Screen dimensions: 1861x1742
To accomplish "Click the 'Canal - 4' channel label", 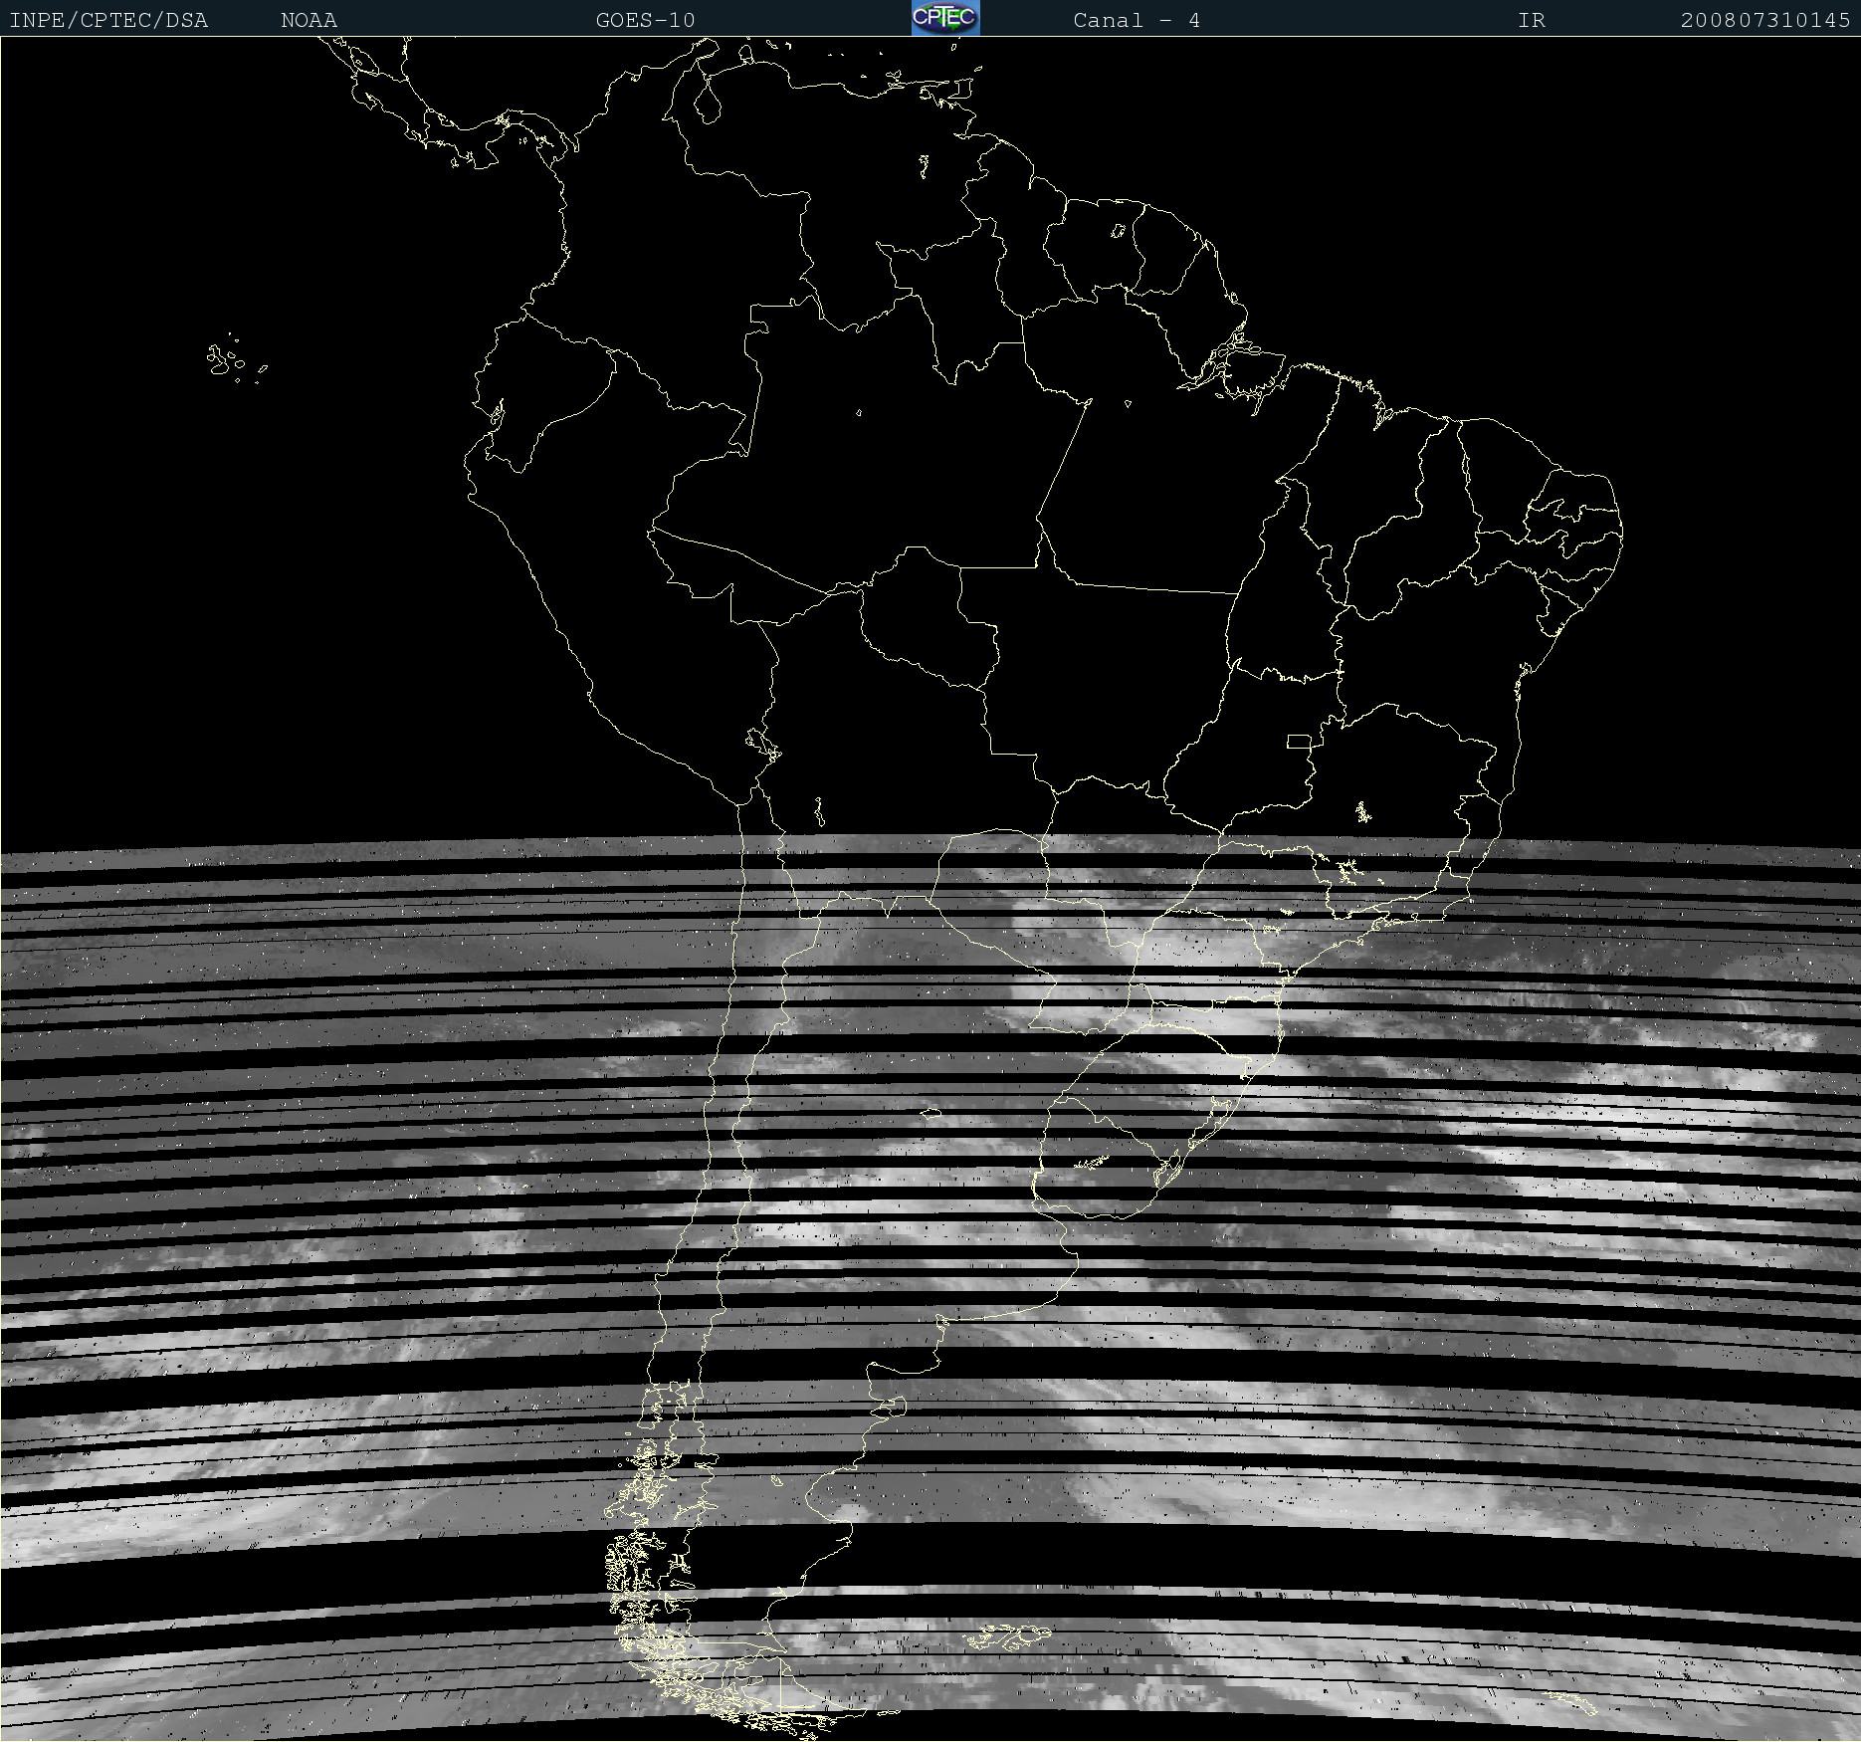I will click(x=1136, y=20).
